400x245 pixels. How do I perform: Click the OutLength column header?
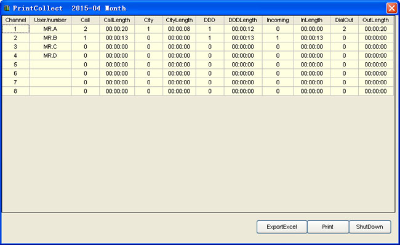coord(376,20)
